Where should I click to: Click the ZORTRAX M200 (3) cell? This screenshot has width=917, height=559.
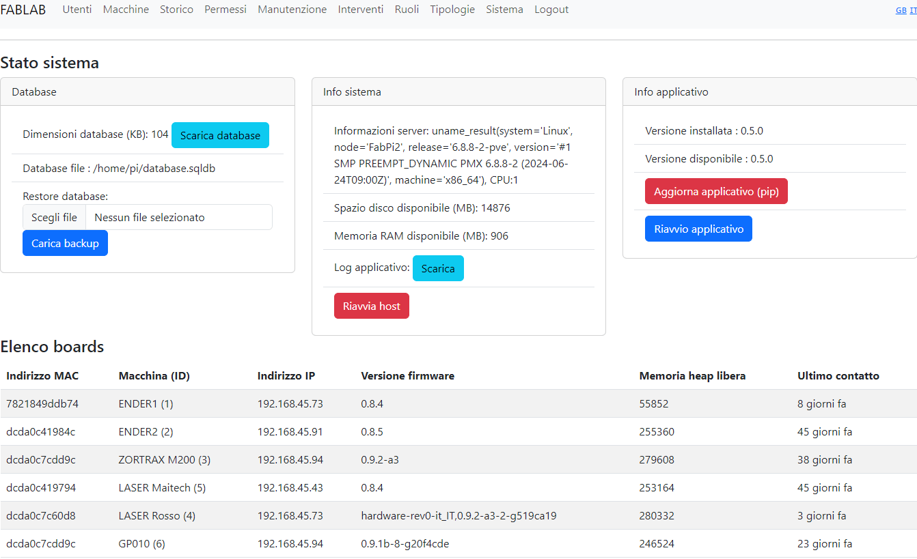[164, 459]
